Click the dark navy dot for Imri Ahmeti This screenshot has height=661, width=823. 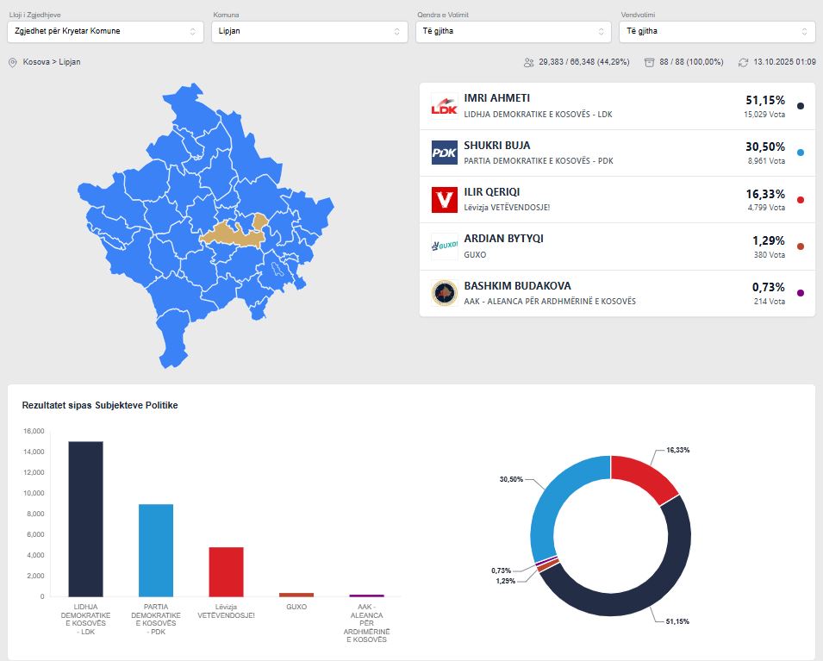(x=801, y=106)
